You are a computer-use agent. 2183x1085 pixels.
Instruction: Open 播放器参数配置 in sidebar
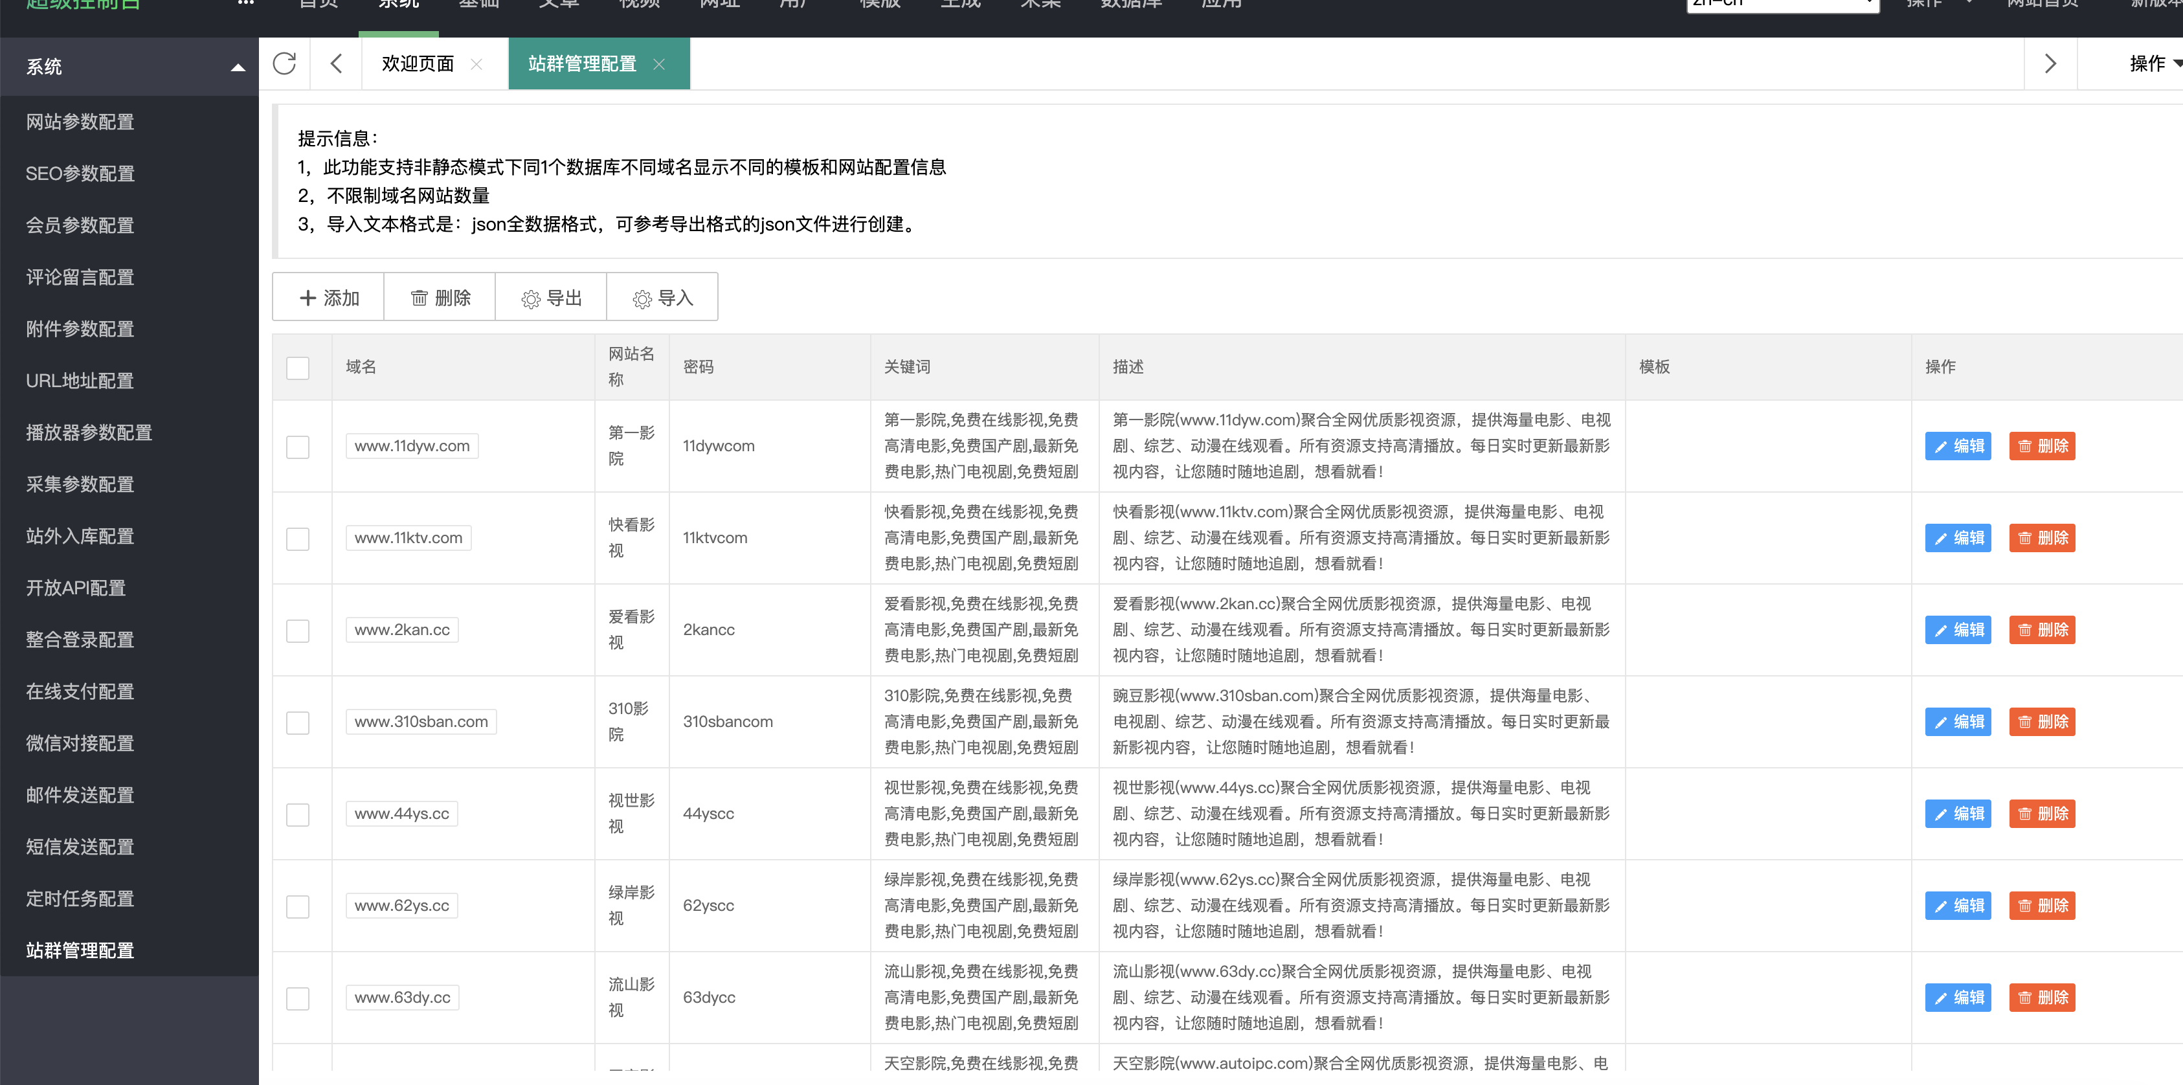point(129,432)
